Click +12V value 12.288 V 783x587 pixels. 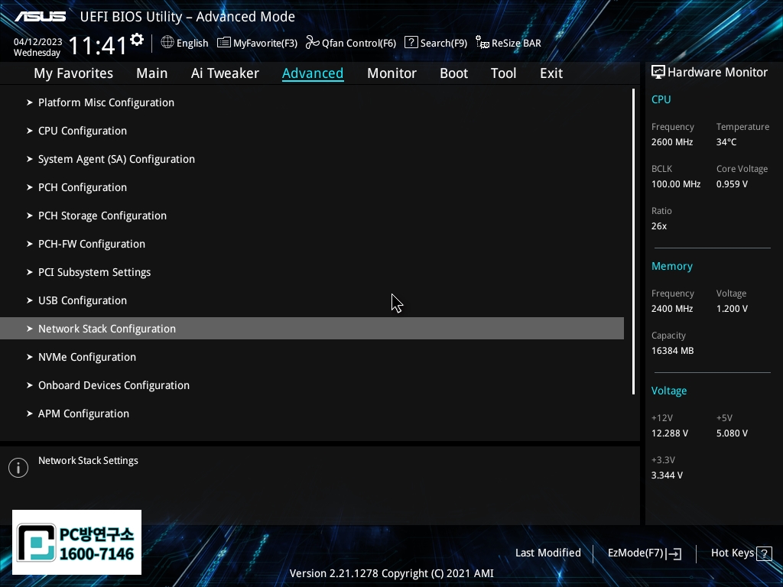669,433
